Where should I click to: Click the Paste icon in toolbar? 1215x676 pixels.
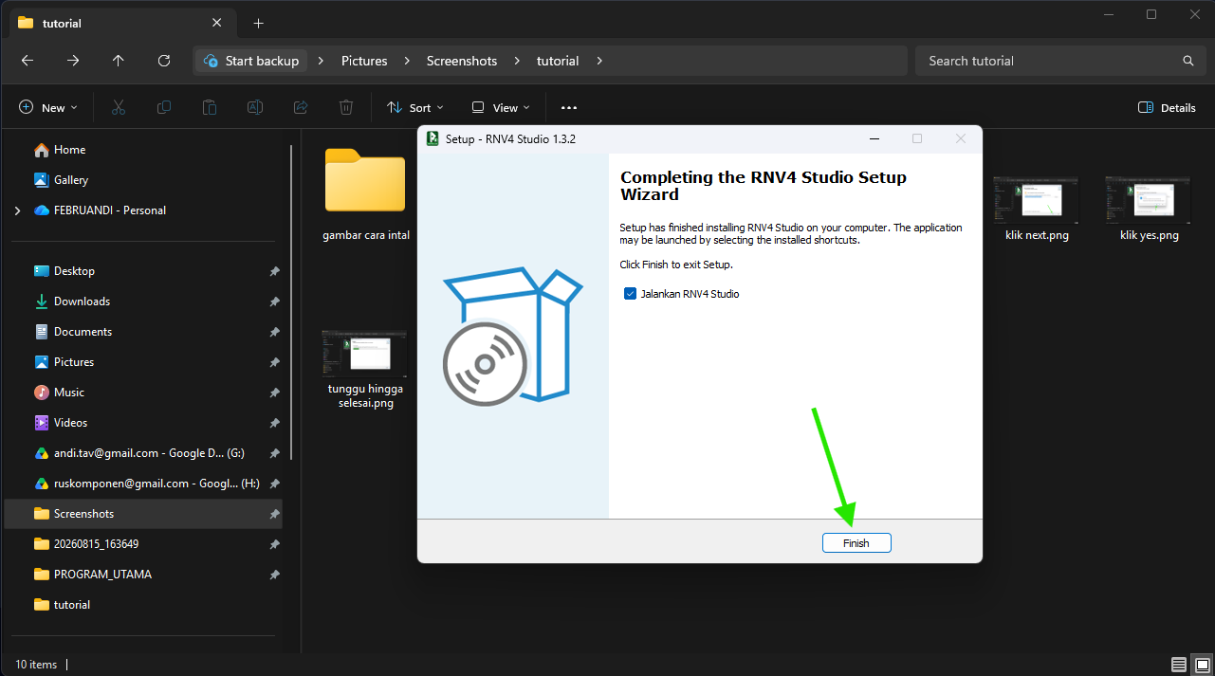click(x=210, y=108)
